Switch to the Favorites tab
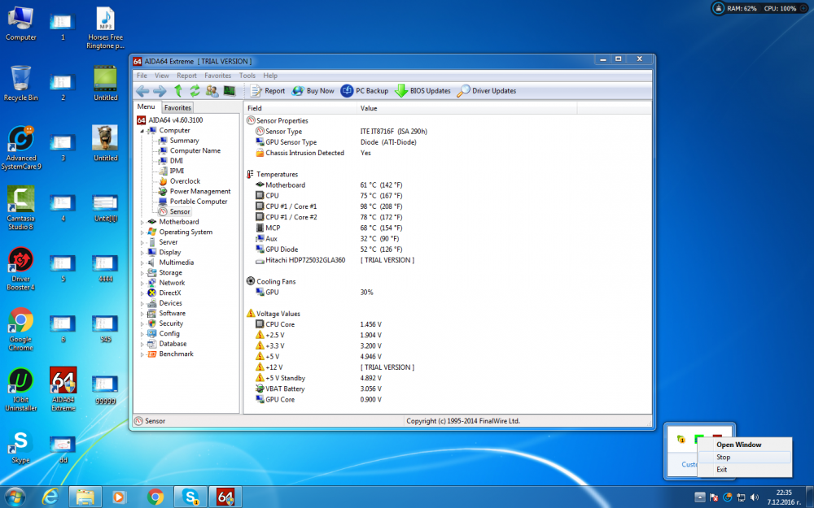This screenshot has width=814, height=508. (x=177, y=108)
